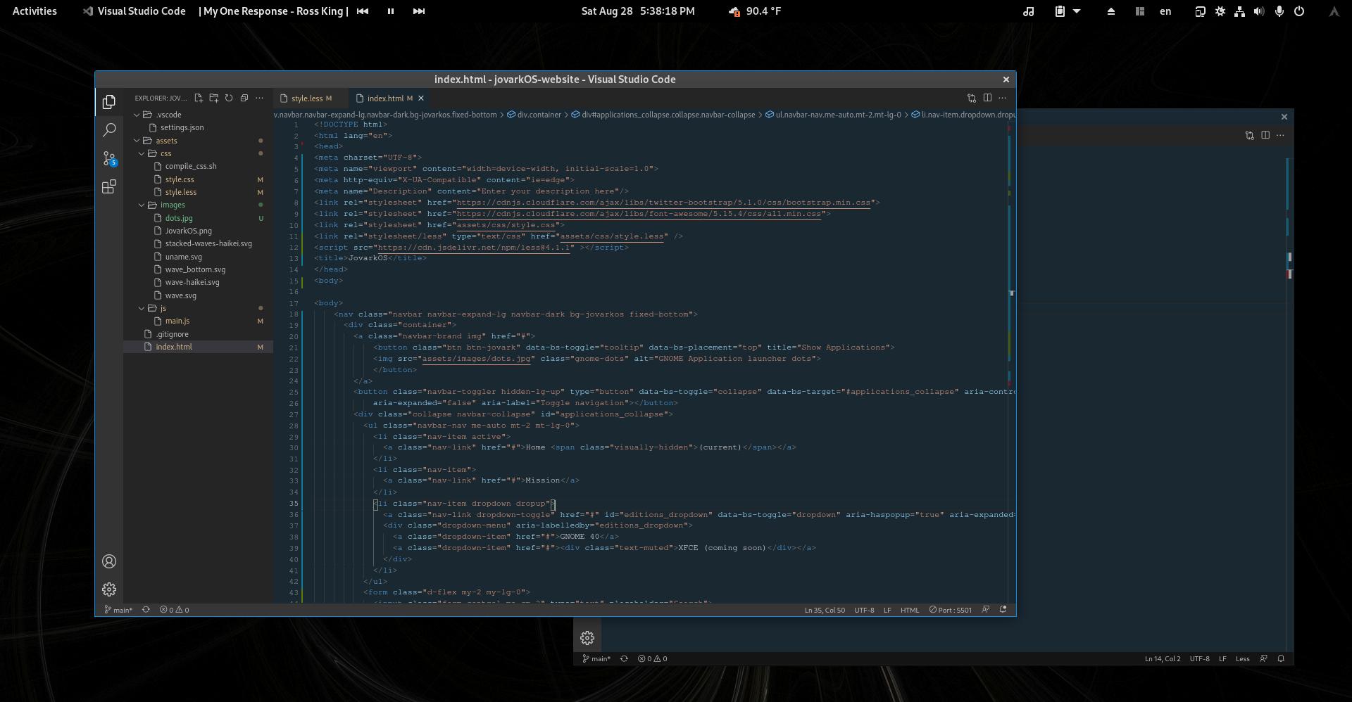Screen dimensions: 1352x702
Task: Change LF end of line in front window
Action: click(887, 610)
